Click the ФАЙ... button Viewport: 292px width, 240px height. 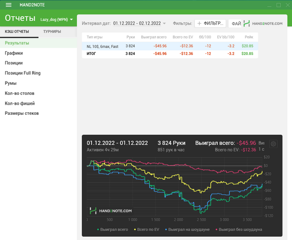click(235, 23)
